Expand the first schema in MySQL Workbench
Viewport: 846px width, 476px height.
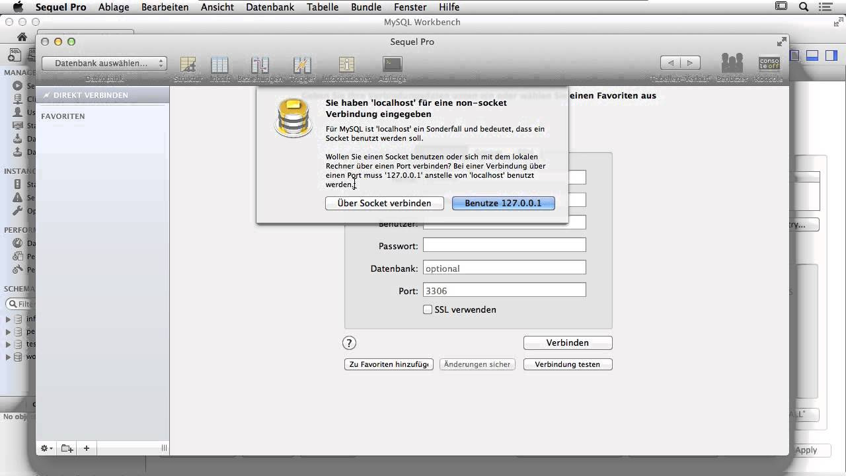coord(8,319)
